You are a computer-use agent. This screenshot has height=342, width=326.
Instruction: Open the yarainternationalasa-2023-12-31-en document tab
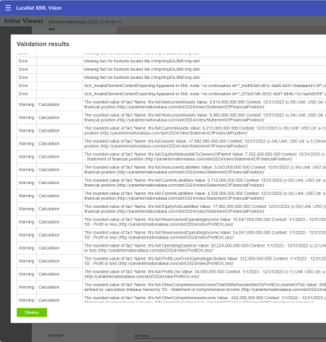[85, 21]
